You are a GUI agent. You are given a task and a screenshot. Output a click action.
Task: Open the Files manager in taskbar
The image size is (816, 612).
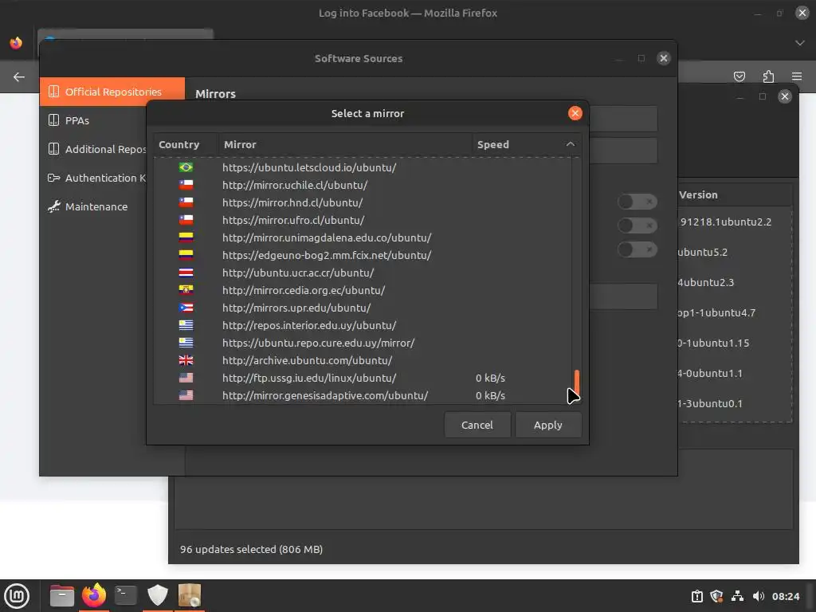click(62, 596)
